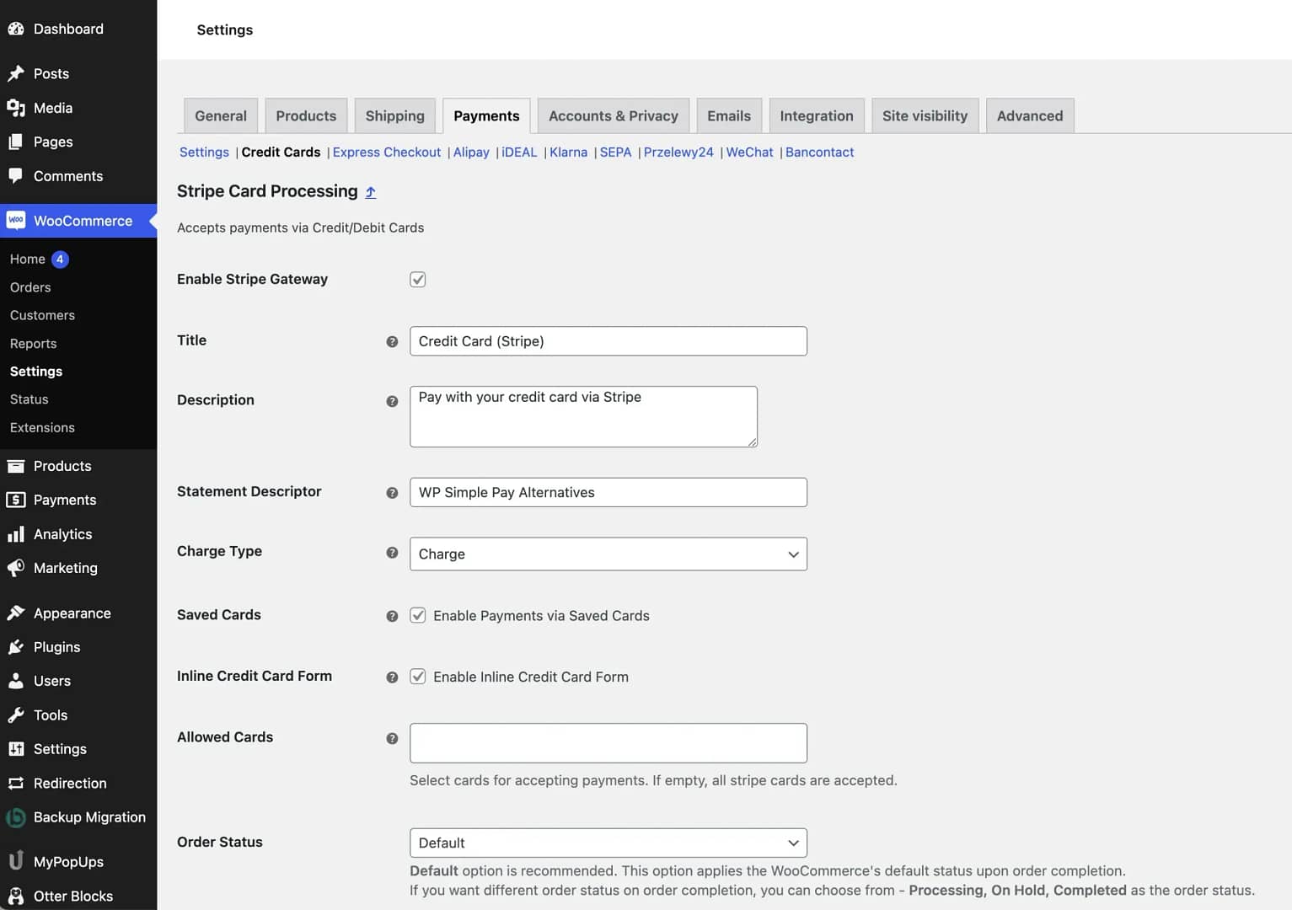Click the help icon for Statement Descriptor
The width and height of the screenshot is (1292, 910).
coord(392,493)
